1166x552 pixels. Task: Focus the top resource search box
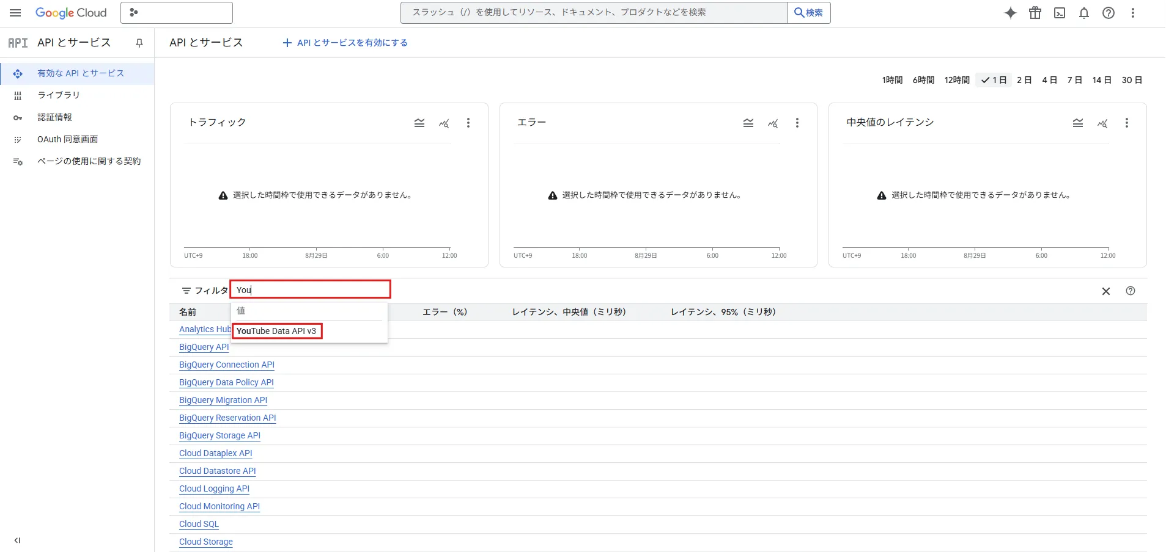[x=594, y=13]
